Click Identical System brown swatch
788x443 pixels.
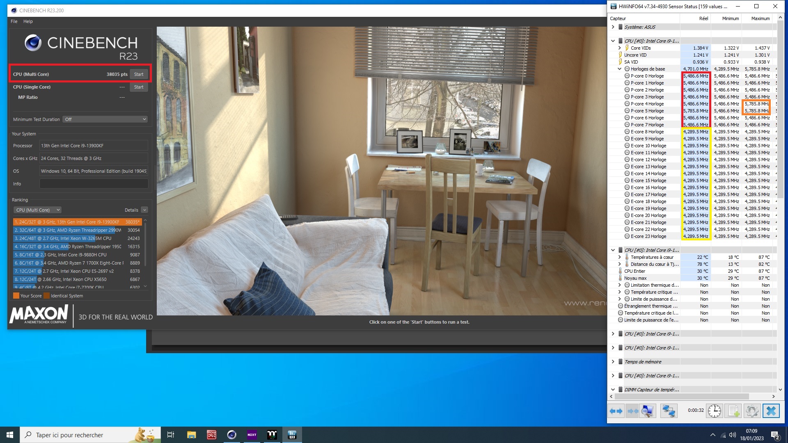coord(46,296)
